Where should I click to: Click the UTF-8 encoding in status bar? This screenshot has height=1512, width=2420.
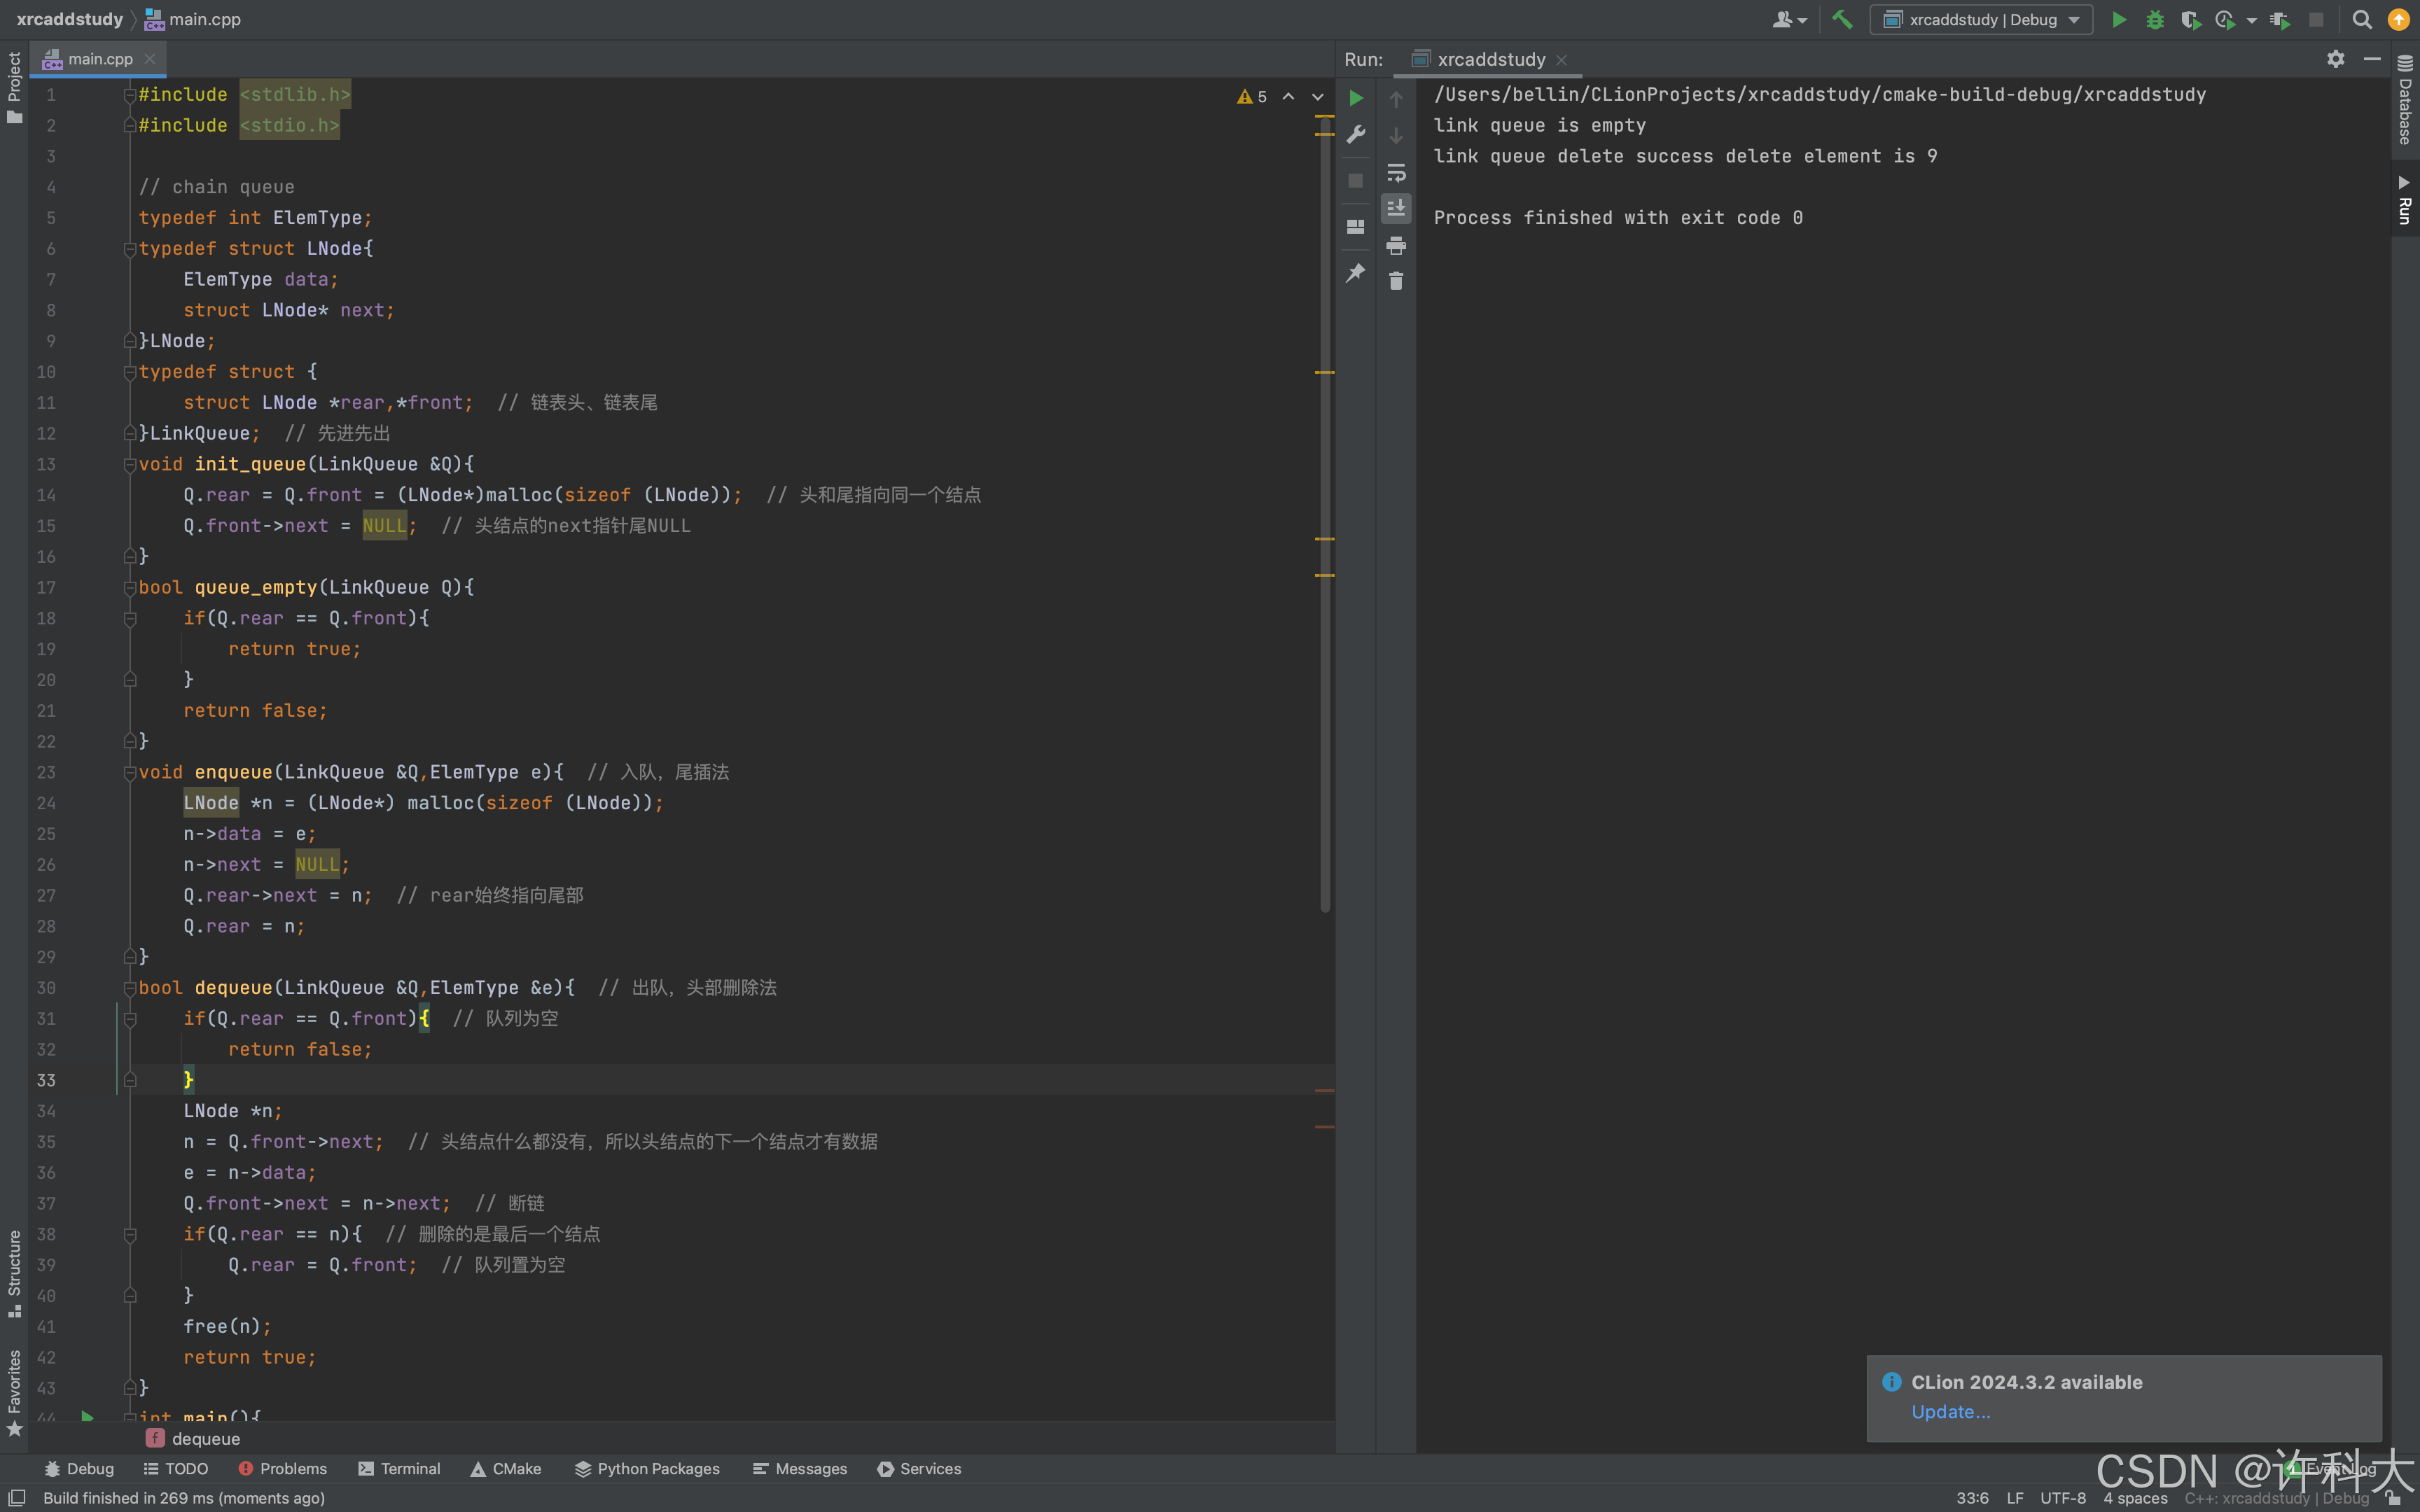point(2062,1497)
